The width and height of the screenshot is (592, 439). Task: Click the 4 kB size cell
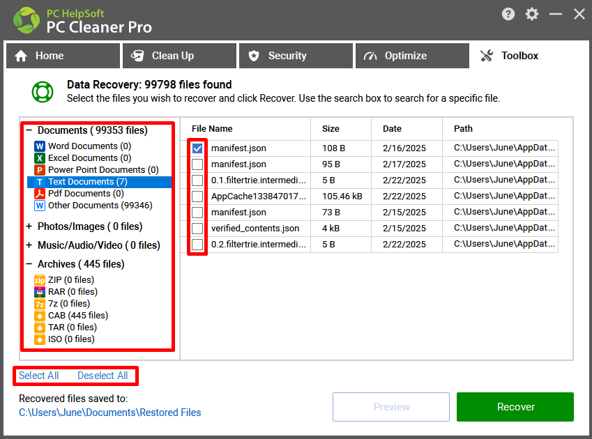[331, 229]
